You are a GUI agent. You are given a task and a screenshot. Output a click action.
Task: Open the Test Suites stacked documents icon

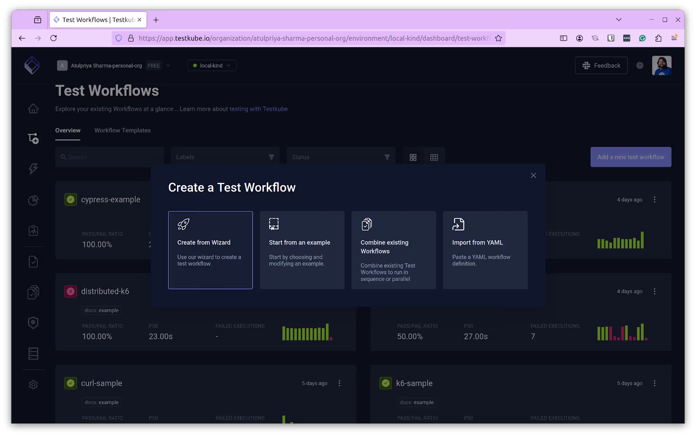(x=33, y=292)
